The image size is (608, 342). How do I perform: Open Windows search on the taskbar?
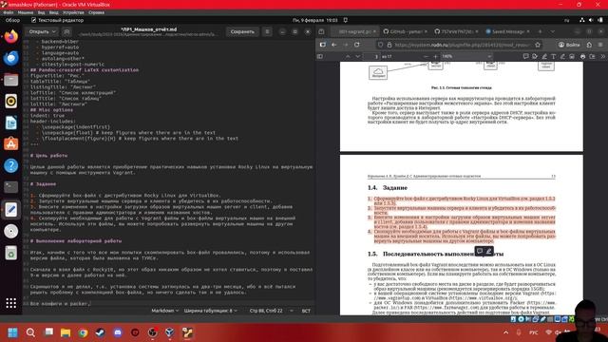(30, 332)
